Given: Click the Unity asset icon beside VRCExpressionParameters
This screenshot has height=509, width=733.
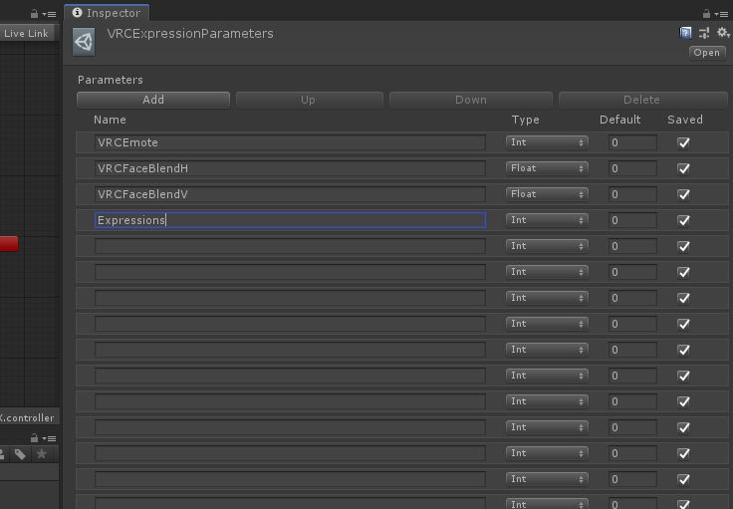Looking at the screenshot, I should tap(84, 42).
